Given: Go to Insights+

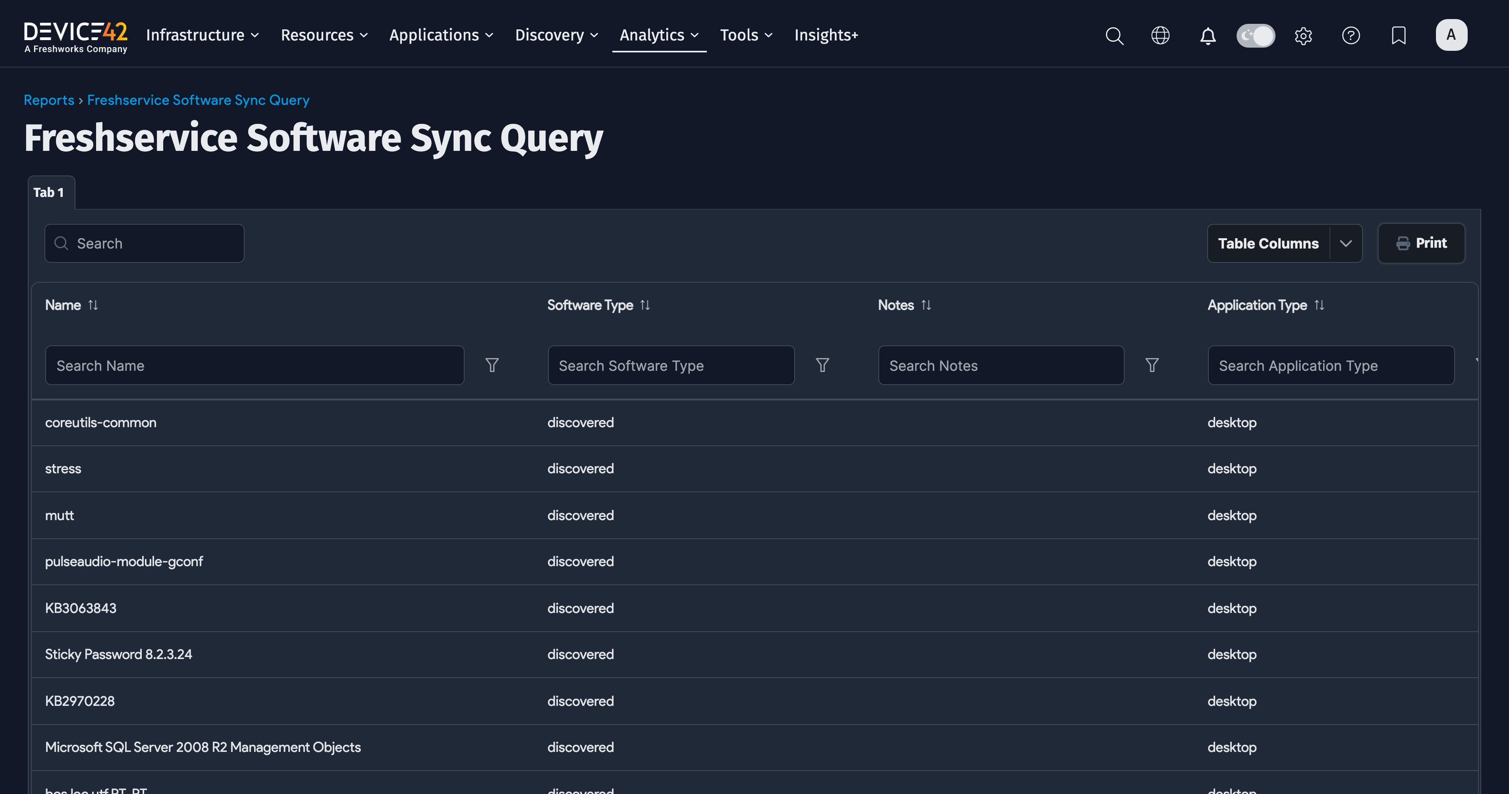Looking at the screenshot, I should [x=826, y=35].
